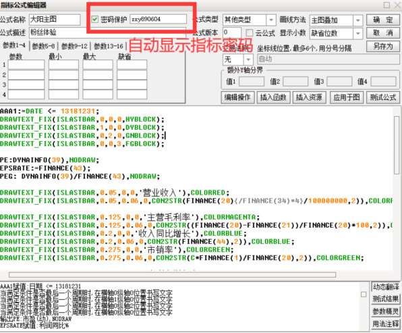
Task: Click the 插入函数 insert function button
Action: [273, 97]
